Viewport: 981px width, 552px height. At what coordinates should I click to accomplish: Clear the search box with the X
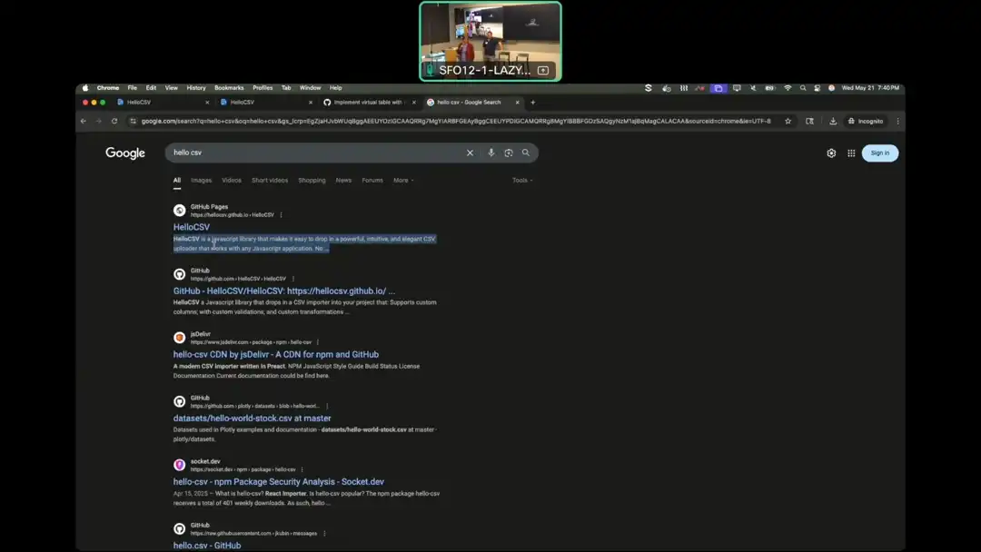coord(470,153)
